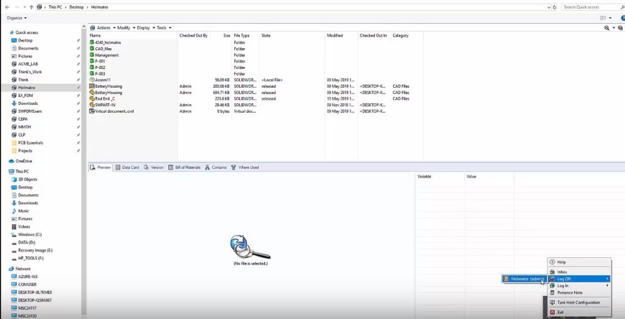This screenshot has height=319, width=625.
Task: Select the BatteryHousing part file, 694.71 KB
Action: [106, 92]
